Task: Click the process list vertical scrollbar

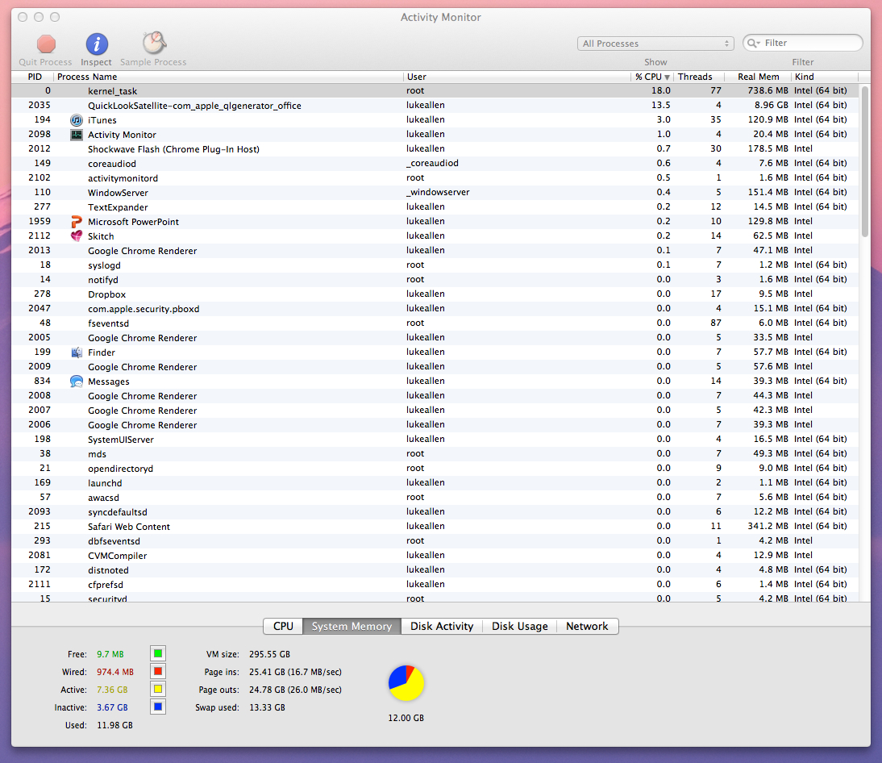Action: 865,161
